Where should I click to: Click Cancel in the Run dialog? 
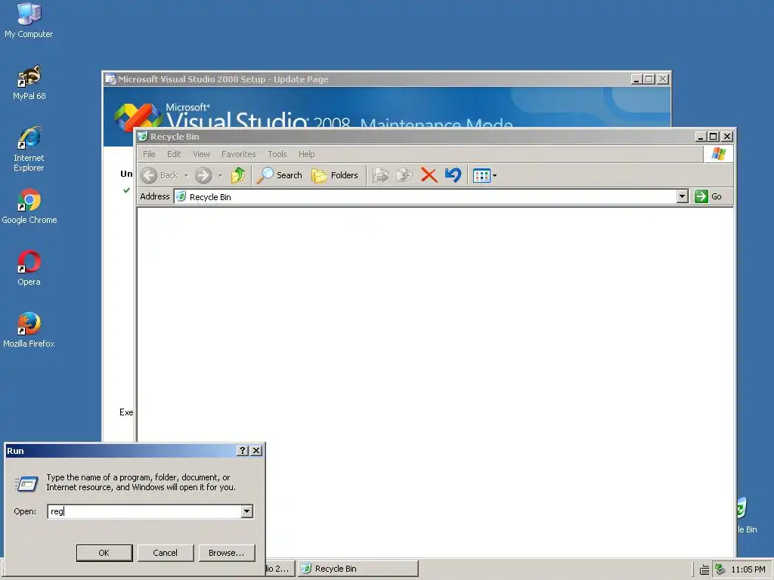[x=165, y=552]
